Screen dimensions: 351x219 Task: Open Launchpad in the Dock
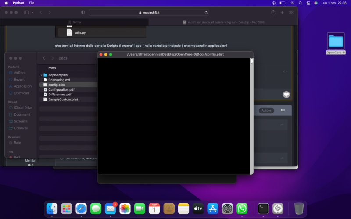click(67, 208)
